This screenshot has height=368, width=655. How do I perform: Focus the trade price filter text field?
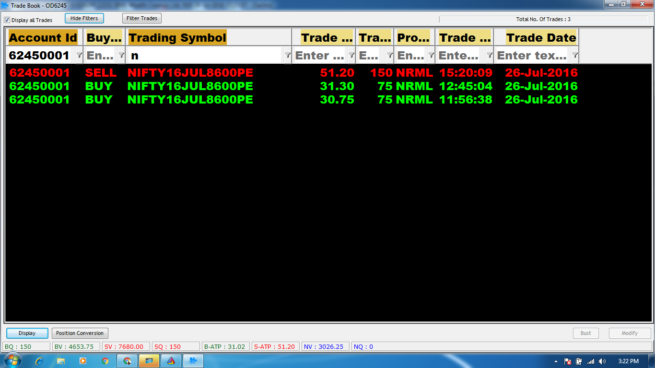(320, 56)
